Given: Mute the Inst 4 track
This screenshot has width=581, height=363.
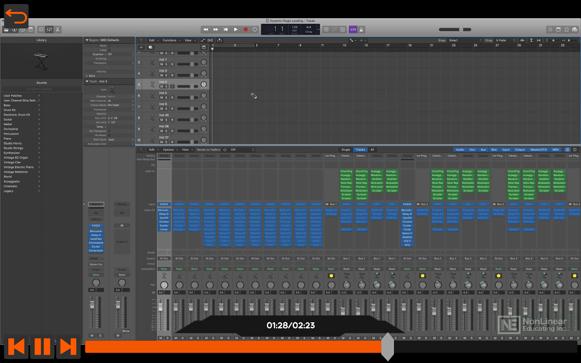Looking at the screenshot, I should pyautogui.click(x=161, y=86).
